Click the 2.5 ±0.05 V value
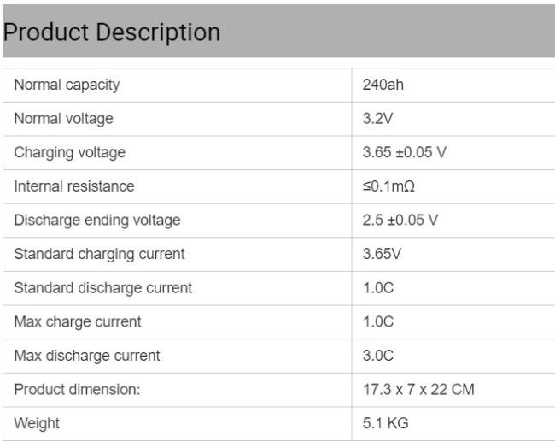555x442 pixels. (x=400, y=220)
